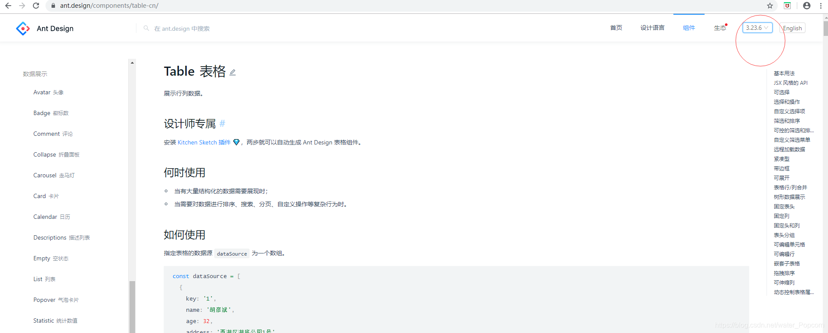The height and width of the screenshot is (333, 828).
Task: Click the browser back arrow
Action: tap(8, 6)
